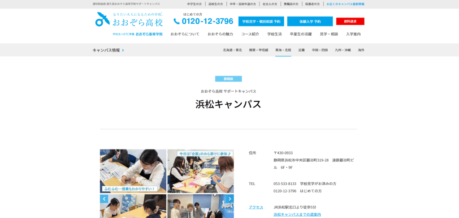Click the 静岡県 prefecture label tag
The height and width of the screenshot is (218, 459).
click(228, 79)
